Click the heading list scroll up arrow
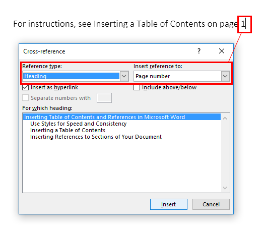The height and width of the screenshot is (228, 264). pos(225,118)
